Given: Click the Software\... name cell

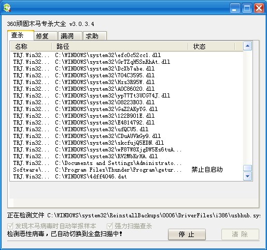Looking at the screenshot, I should pyautogui.click(x=31, y=170).
